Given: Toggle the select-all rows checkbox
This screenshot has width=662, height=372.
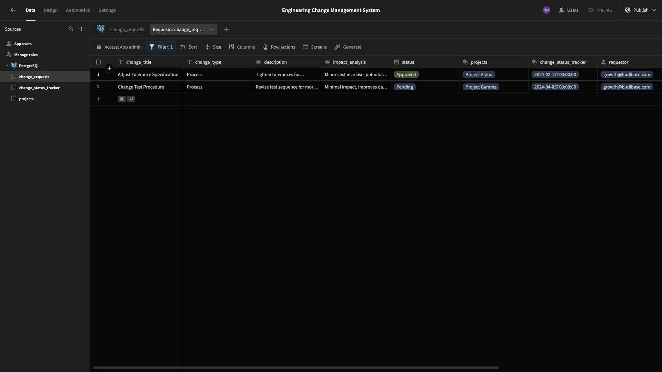Looking at the screenshot, I should pos(99,62).
